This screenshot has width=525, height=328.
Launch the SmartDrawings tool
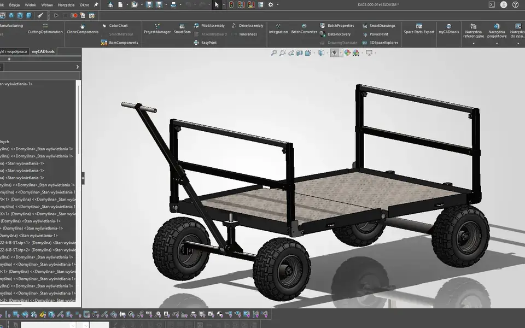pos(378,26)
